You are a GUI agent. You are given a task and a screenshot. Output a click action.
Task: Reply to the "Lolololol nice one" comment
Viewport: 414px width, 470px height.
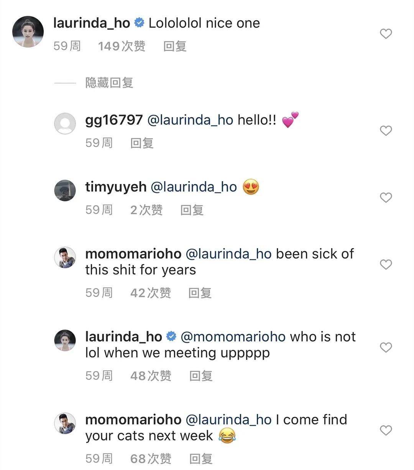click(x=175, y=46)
